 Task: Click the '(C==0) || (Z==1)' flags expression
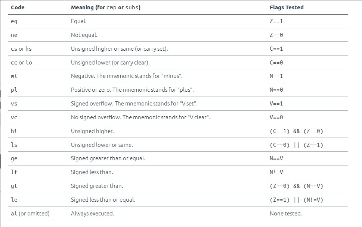coord(296,145)
